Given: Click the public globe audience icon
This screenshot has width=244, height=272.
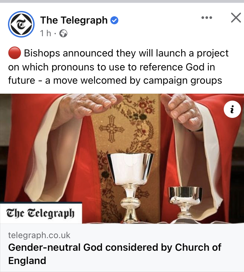Looking at the screenshot, I should 63,34.
